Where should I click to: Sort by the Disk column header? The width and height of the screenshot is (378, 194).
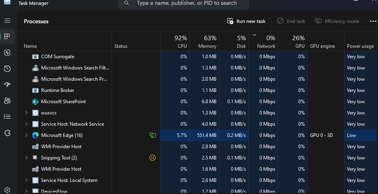(x=234, y=42)
